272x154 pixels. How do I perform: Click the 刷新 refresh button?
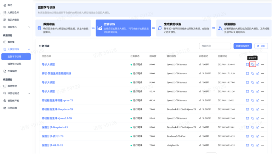tap(261, 46)
